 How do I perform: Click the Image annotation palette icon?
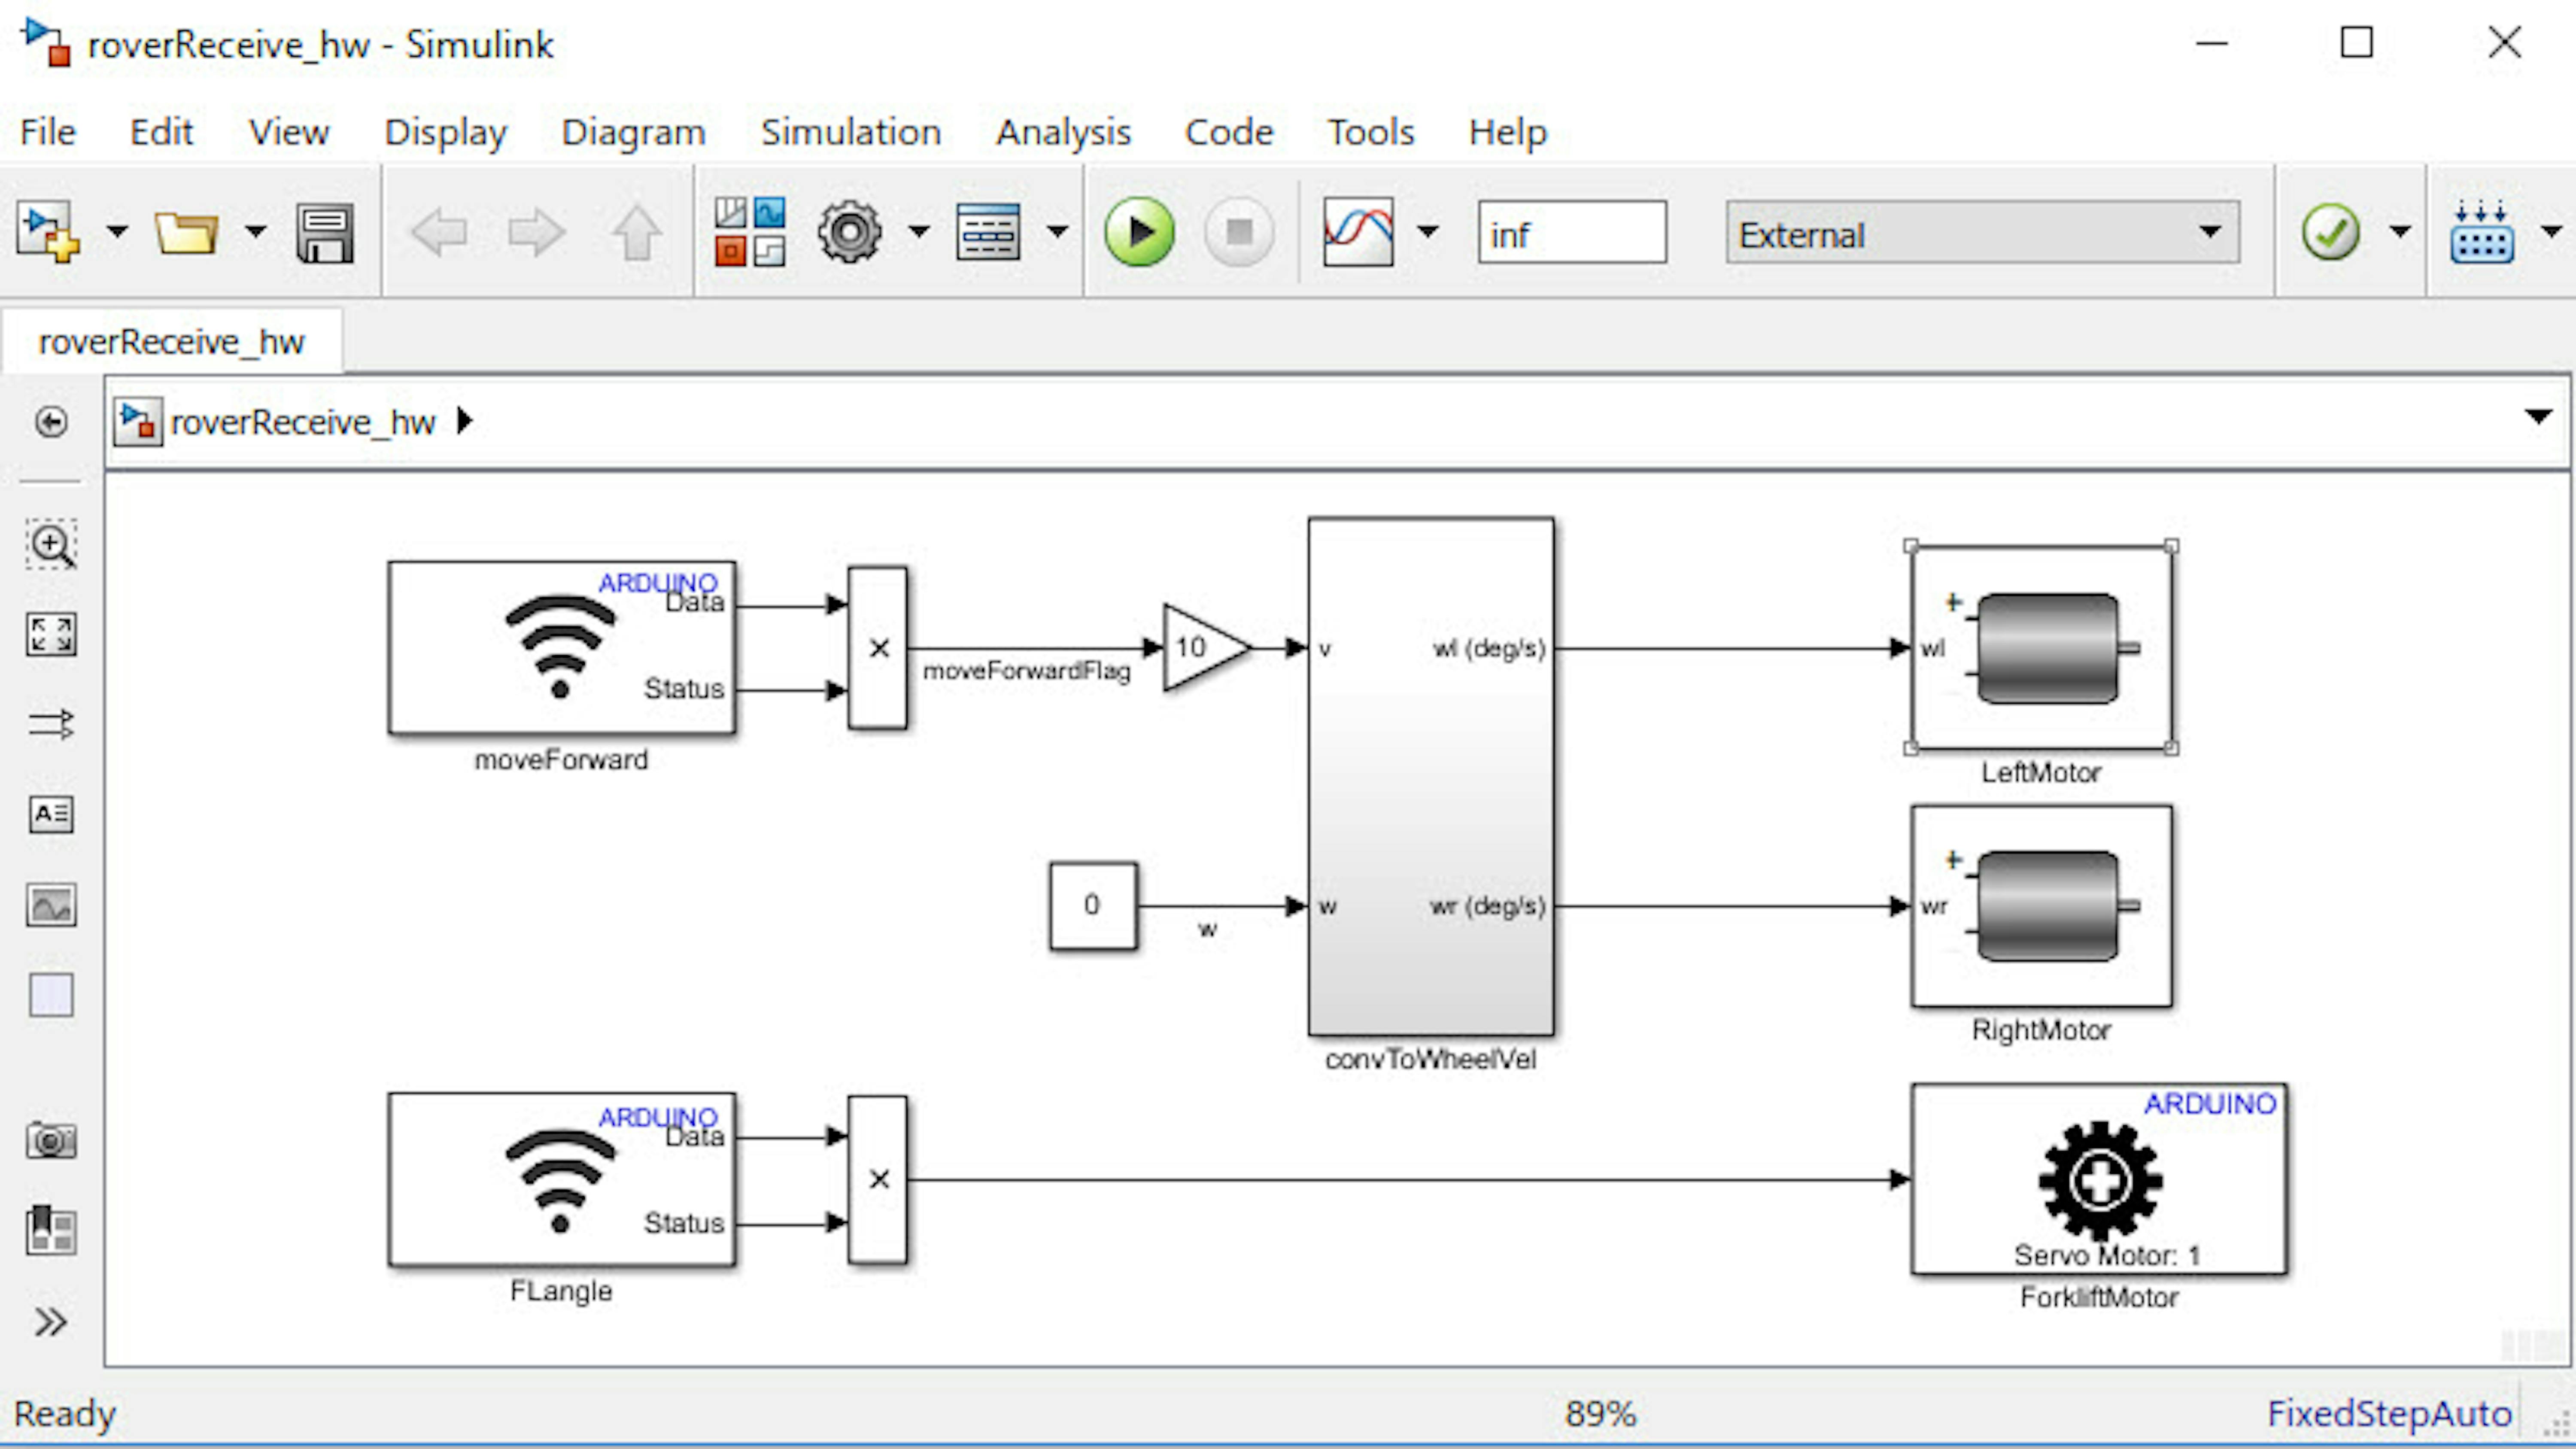51,905
